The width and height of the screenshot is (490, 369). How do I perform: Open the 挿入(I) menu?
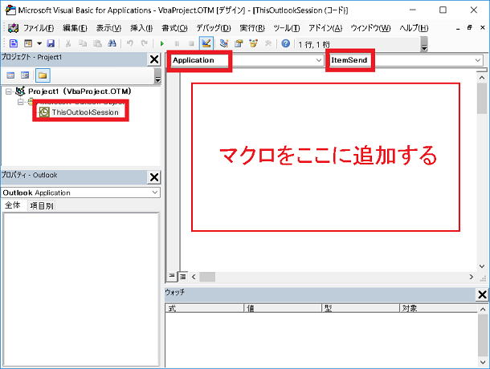click(x=141, y=28)
